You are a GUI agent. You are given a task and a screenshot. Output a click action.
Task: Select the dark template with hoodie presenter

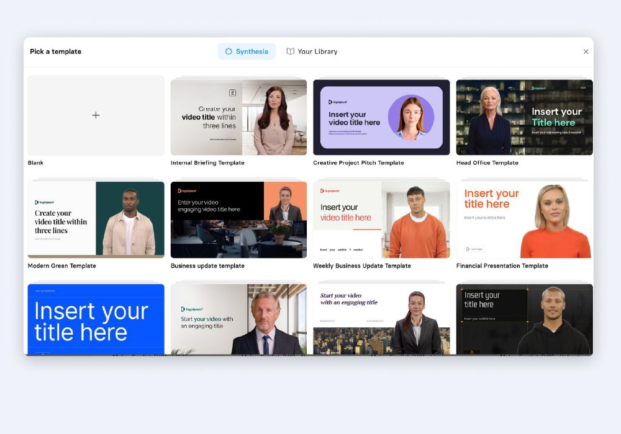(x=524, y=319)
